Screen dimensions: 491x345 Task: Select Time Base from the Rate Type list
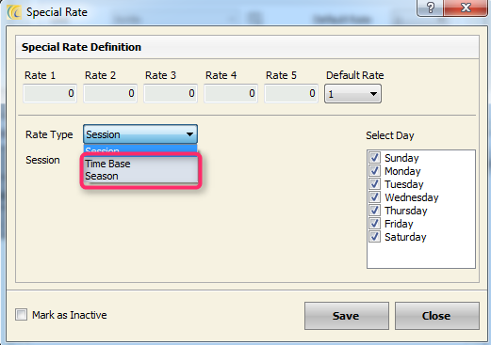click(140, 164)
